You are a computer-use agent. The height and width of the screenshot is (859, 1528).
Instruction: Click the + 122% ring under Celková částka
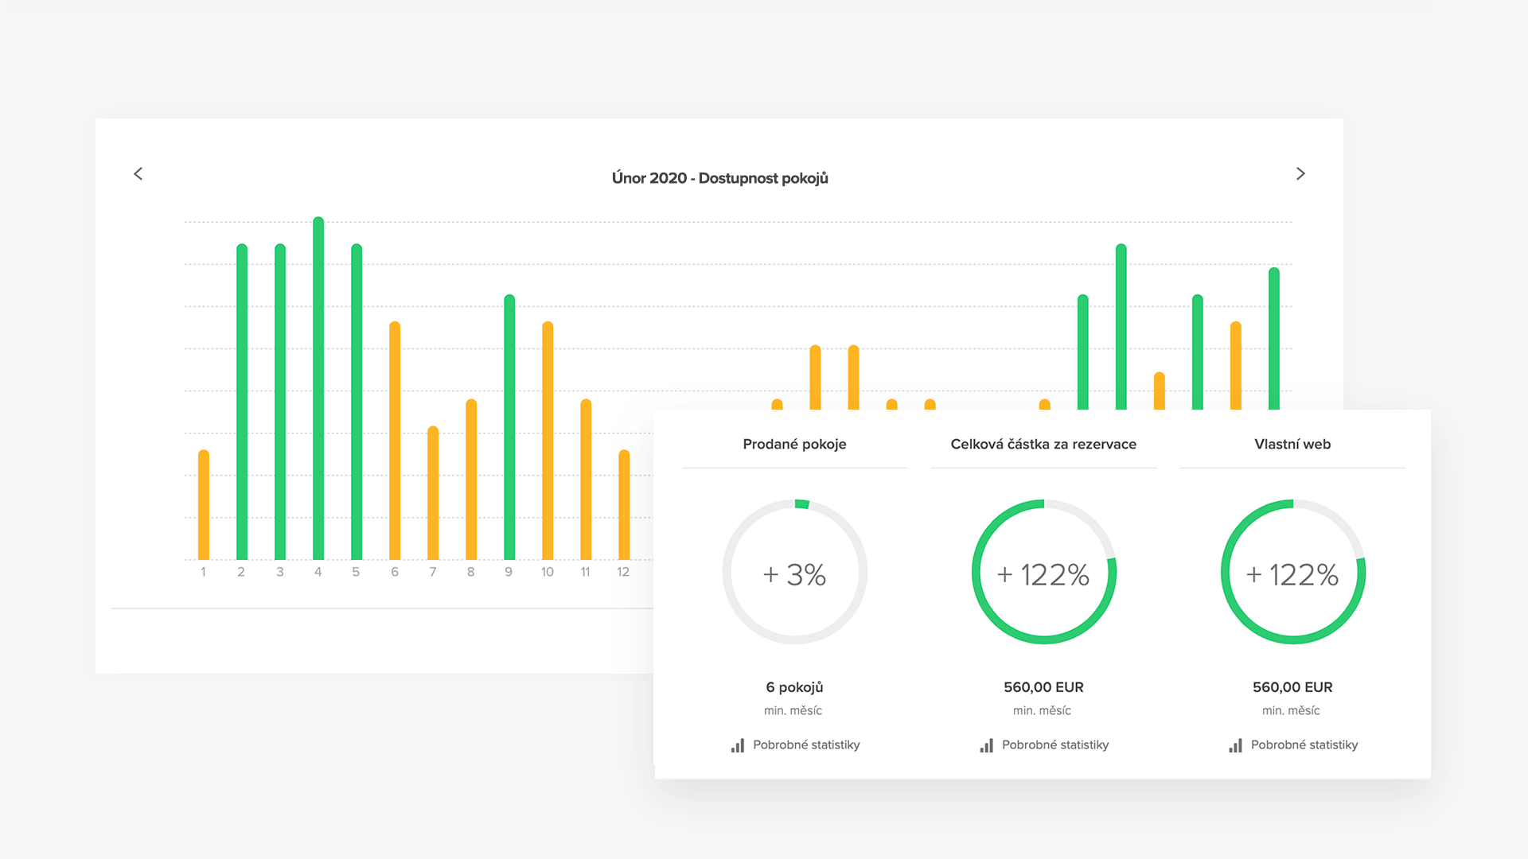[1044, 572]
